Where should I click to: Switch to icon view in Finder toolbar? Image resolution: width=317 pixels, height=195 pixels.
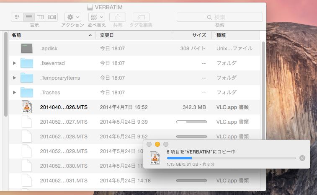(17, 17)
